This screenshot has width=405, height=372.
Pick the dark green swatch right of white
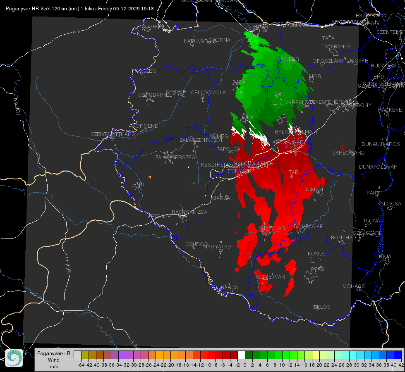pos(249,355)
